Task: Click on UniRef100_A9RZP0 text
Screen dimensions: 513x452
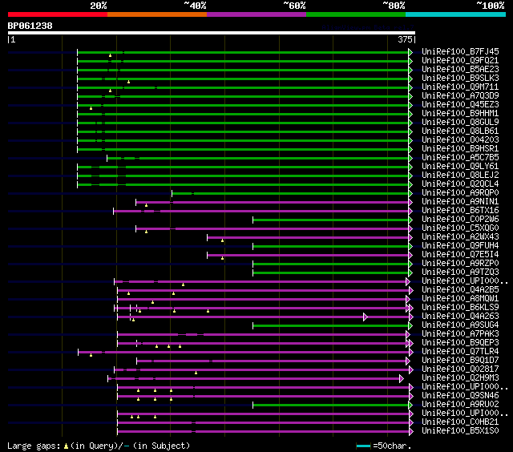Action: [x=460, y=264]
